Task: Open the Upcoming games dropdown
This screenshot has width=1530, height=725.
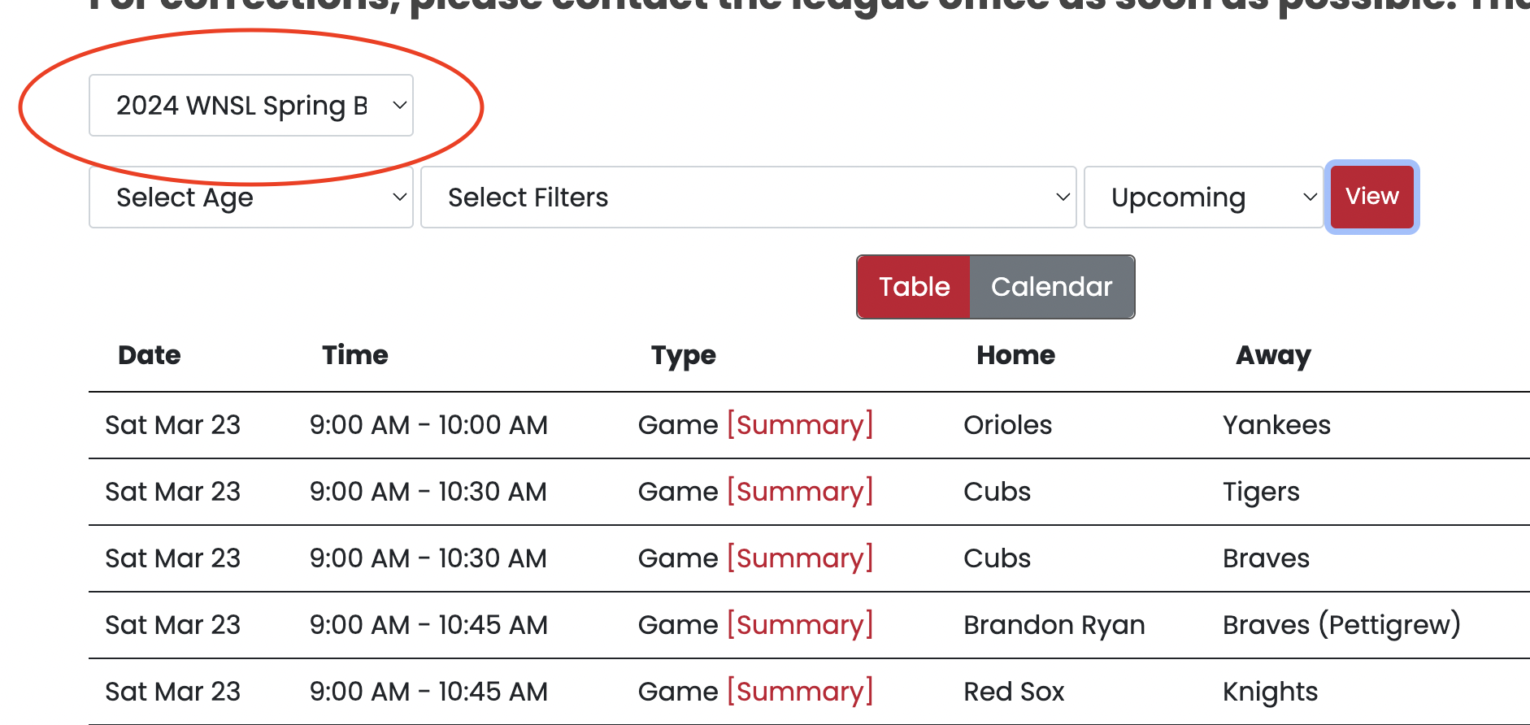Action: (1203, 198)
